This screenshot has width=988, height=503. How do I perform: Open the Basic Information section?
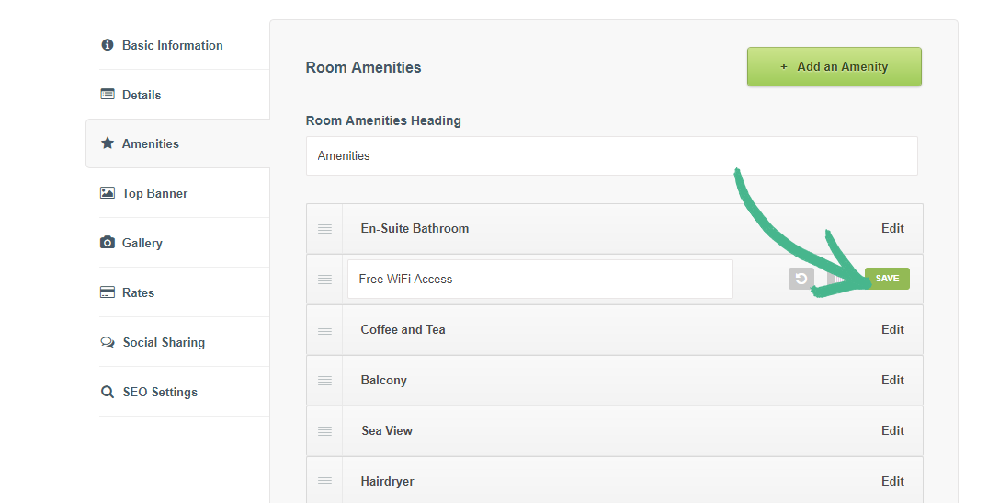(172, 45)
